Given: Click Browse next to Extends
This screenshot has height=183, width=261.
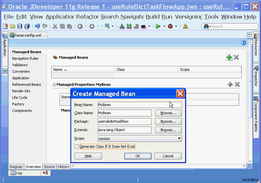Looking at the screenshot, I should click(x=168, y=130).
